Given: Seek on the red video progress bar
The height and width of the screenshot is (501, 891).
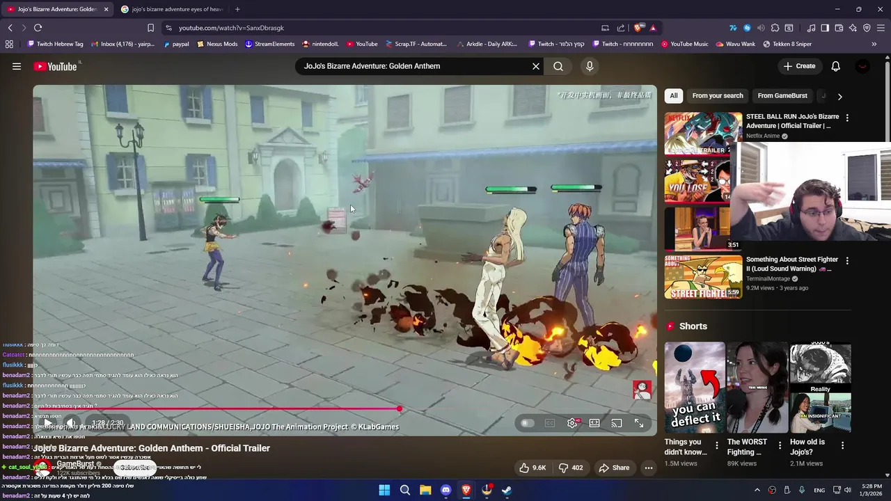Looking at the screenshot, I should click(345, 409).
